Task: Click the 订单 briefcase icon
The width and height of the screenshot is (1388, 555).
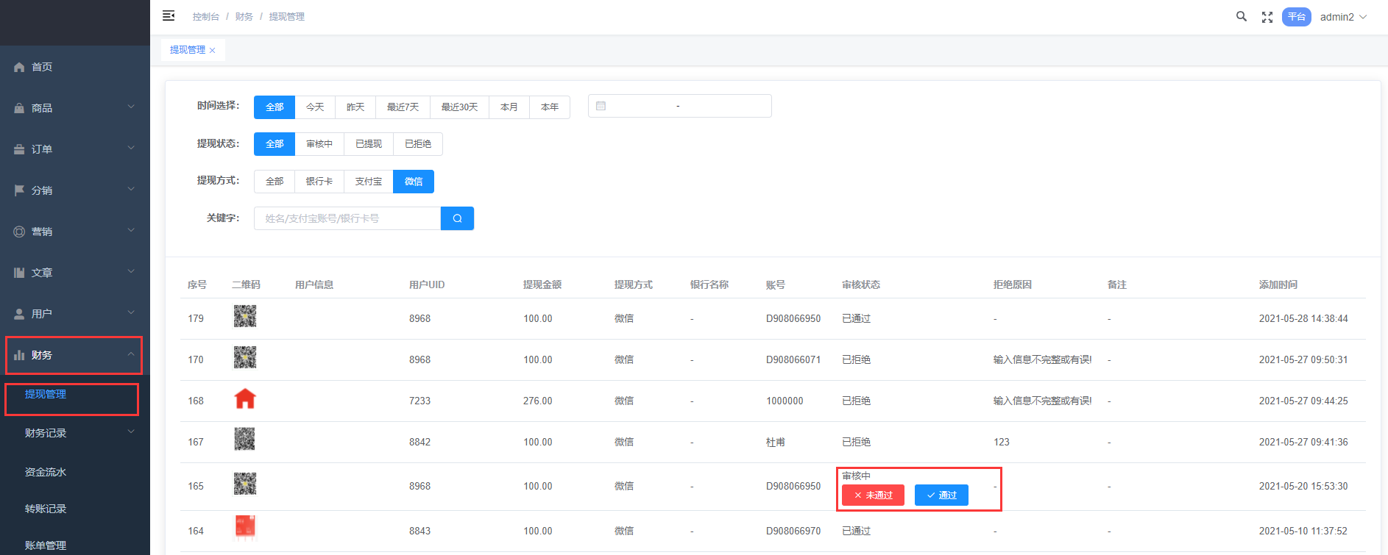Action: 19,149
